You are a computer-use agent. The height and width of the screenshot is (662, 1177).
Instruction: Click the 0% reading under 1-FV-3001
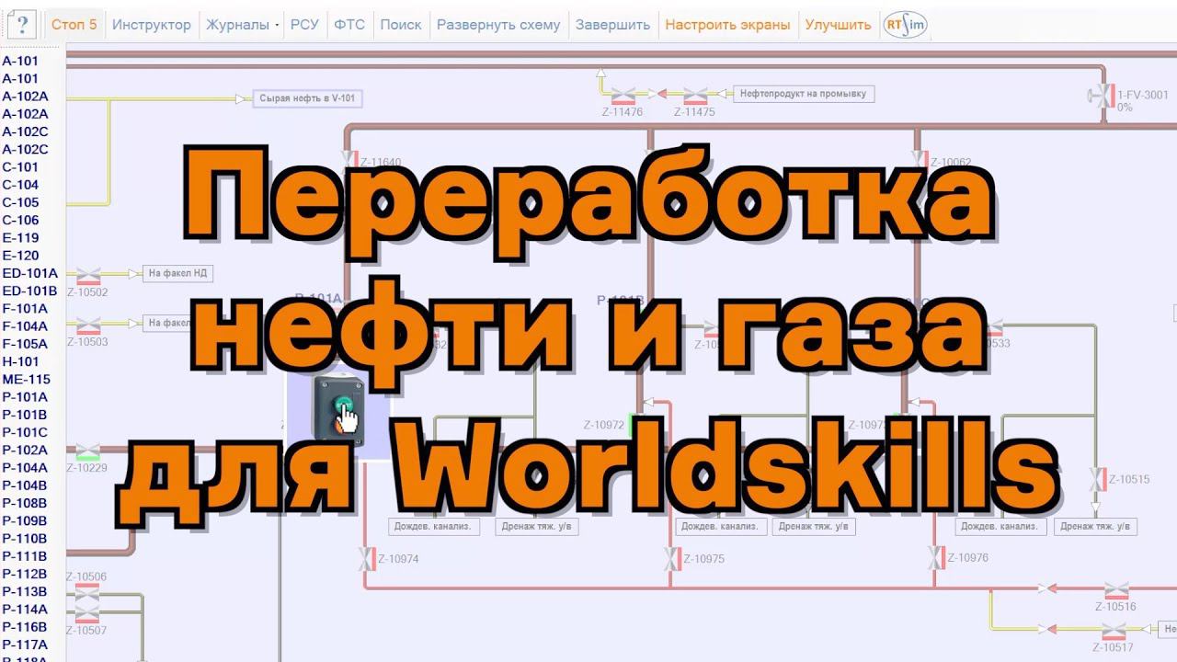[x=1125, y=108]
